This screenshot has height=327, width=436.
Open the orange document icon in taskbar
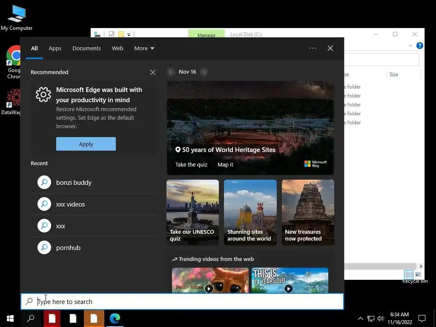click(x=94, y=318)
